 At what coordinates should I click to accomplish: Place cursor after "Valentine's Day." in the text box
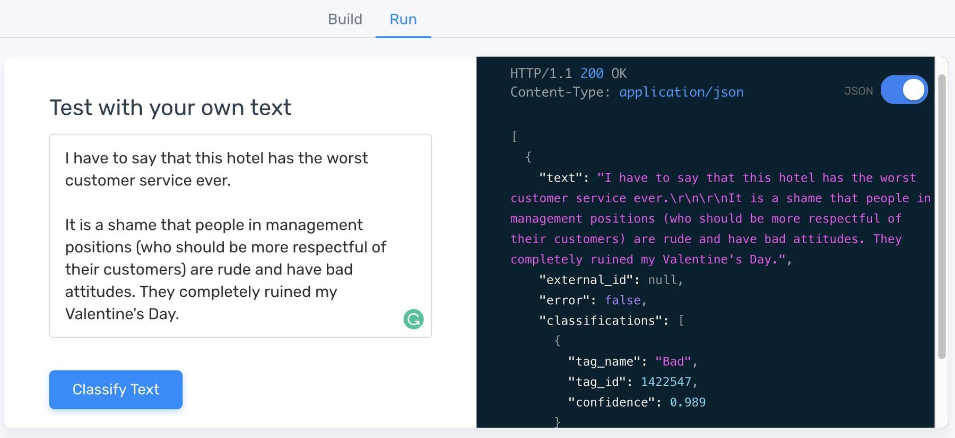[180, 314]
